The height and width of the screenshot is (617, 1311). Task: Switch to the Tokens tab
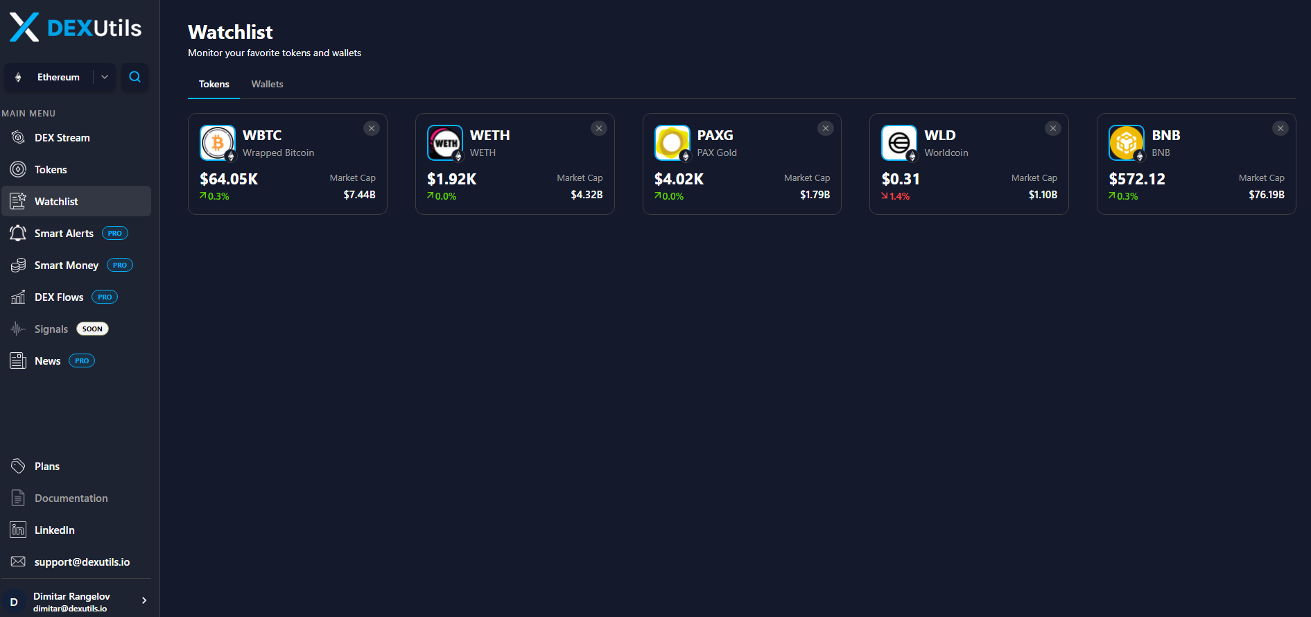214,84
